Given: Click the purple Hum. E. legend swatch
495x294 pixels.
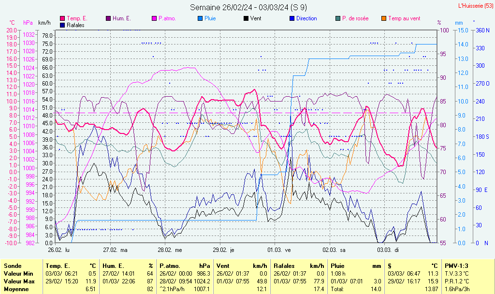Looking at the screenshot, I should pyautogui.click(x=108, y=18).
